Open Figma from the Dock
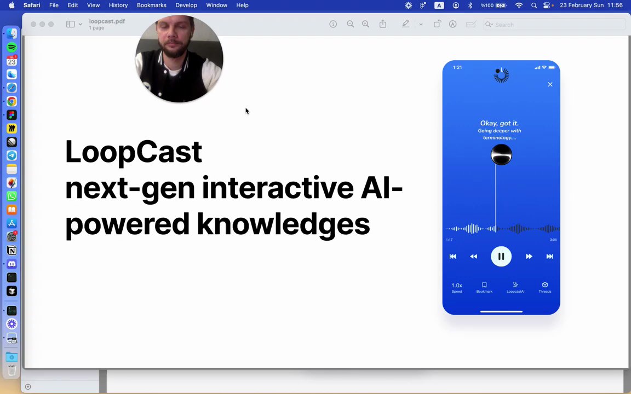This screenshot has height=394, width=631. click(12, 115)
